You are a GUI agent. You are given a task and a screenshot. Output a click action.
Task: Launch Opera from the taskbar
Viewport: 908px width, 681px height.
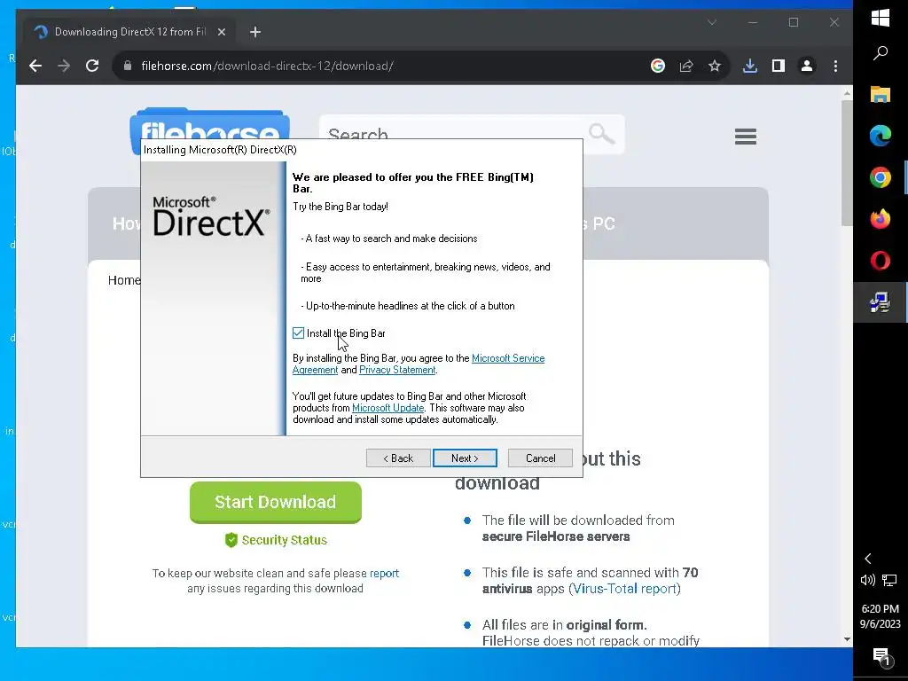(881, 262)
